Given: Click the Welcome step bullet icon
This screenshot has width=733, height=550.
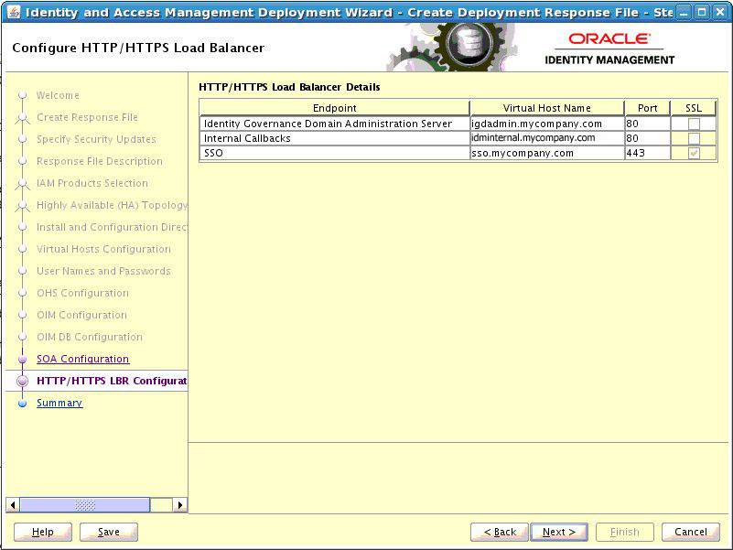Looking at the screenshot, I should point(22,95).
